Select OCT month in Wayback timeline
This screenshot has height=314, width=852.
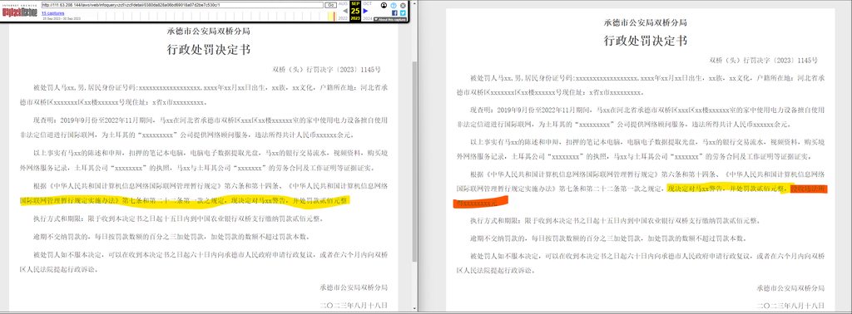tap(367, 4)
